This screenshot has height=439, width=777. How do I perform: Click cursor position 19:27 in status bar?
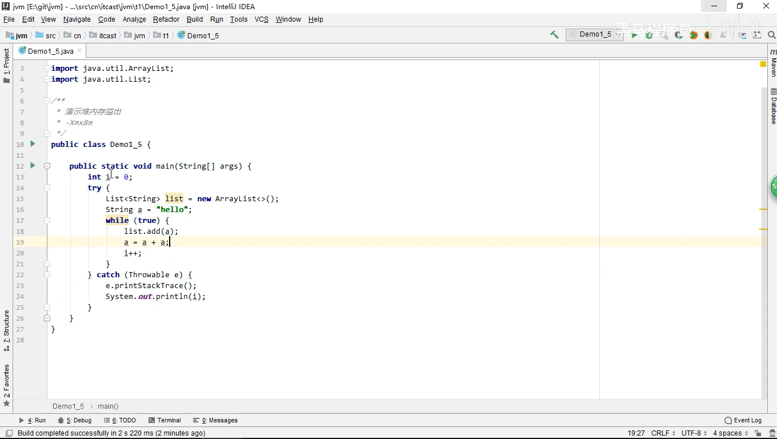click(x=636, y=433)
